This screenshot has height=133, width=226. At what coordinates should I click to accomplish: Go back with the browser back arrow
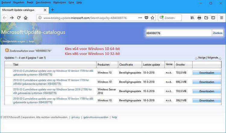(5, 18)
